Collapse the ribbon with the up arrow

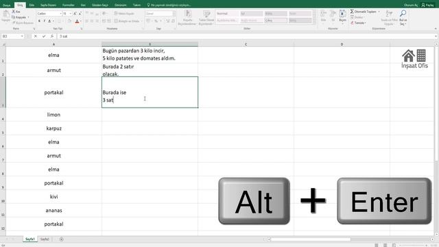click(x=436, y=29)
